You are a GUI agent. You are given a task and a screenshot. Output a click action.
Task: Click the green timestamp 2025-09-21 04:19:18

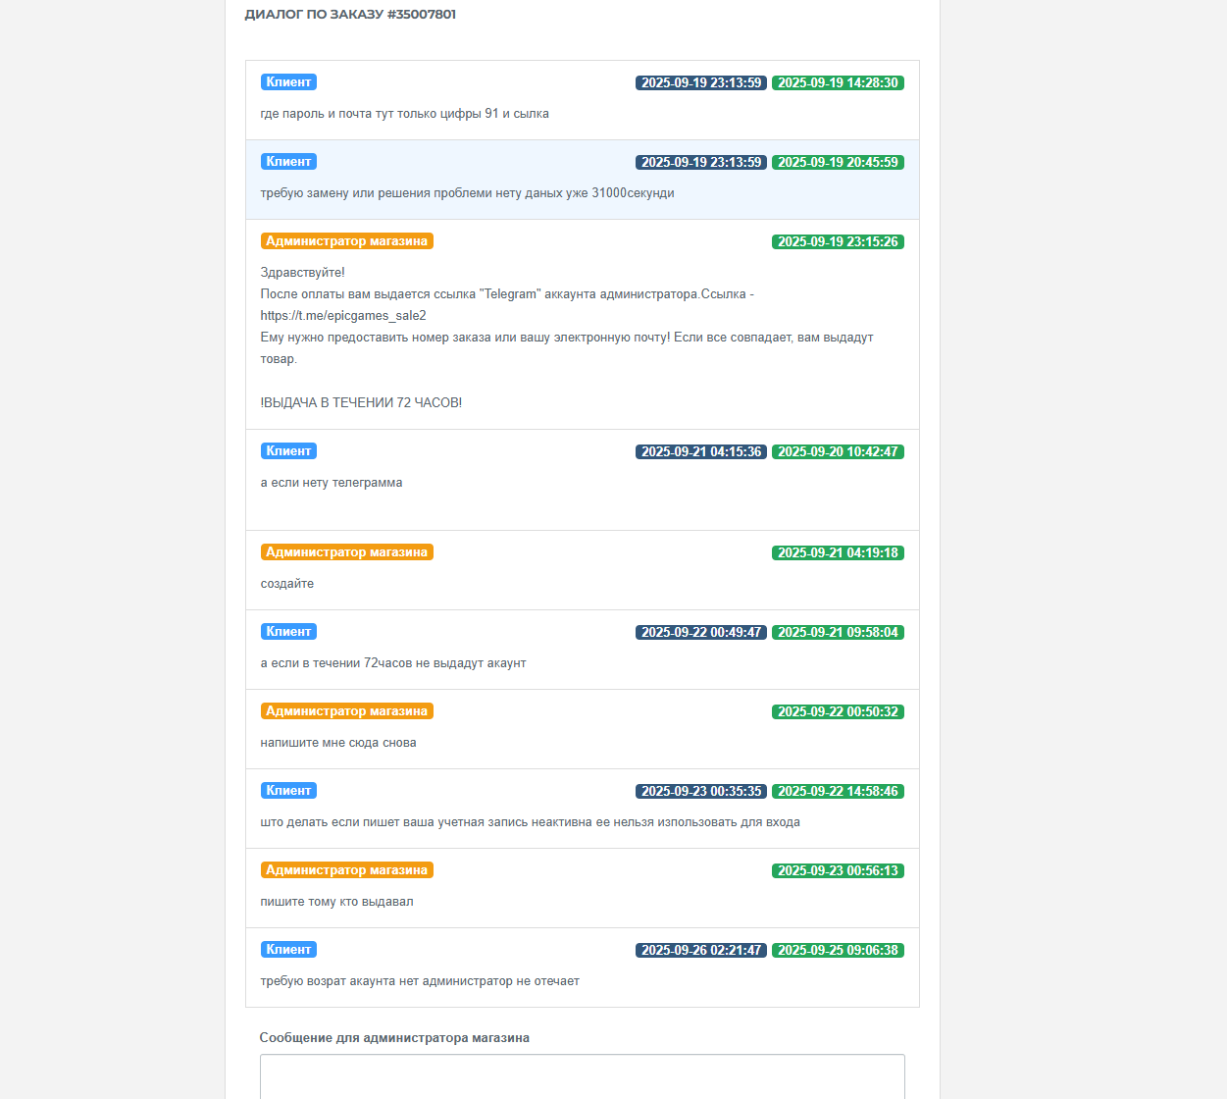(838, 553)
